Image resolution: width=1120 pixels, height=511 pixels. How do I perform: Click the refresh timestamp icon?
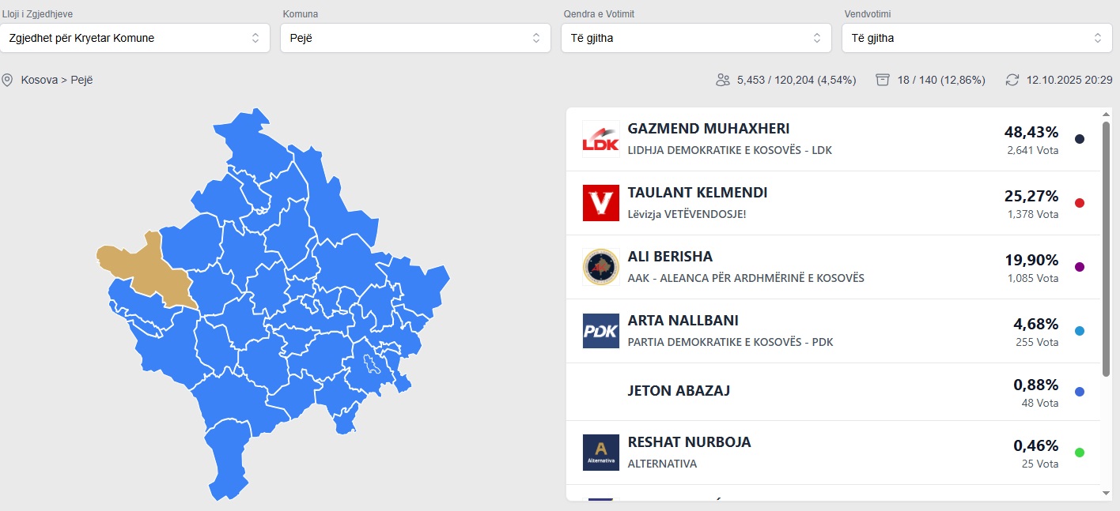(1012, 80)
